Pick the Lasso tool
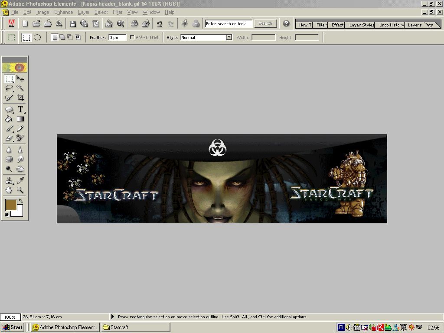The height and width of the screenshot is (333, 444). [x=9, y=88]
